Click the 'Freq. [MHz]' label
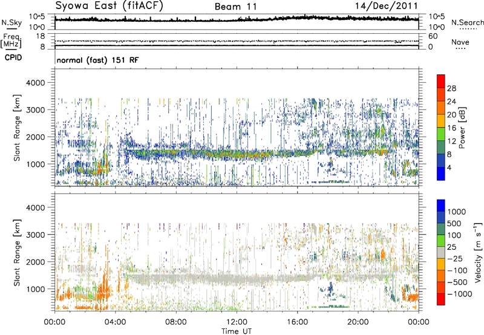 tap(11, 41)
